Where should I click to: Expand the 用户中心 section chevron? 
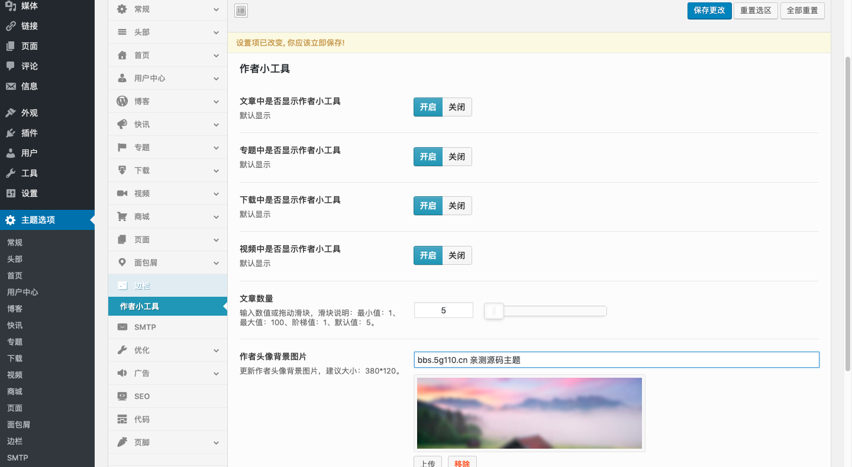click(x=217, y=79)
